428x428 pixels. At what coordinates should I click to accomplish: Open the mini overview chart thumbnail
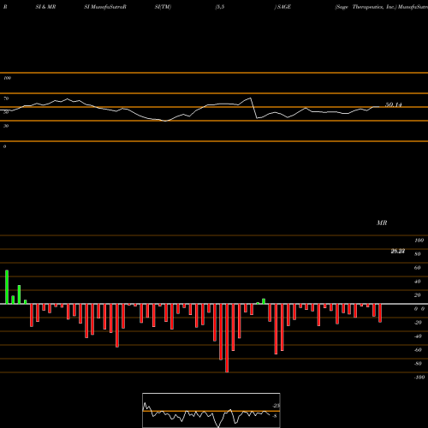point(211,410)
